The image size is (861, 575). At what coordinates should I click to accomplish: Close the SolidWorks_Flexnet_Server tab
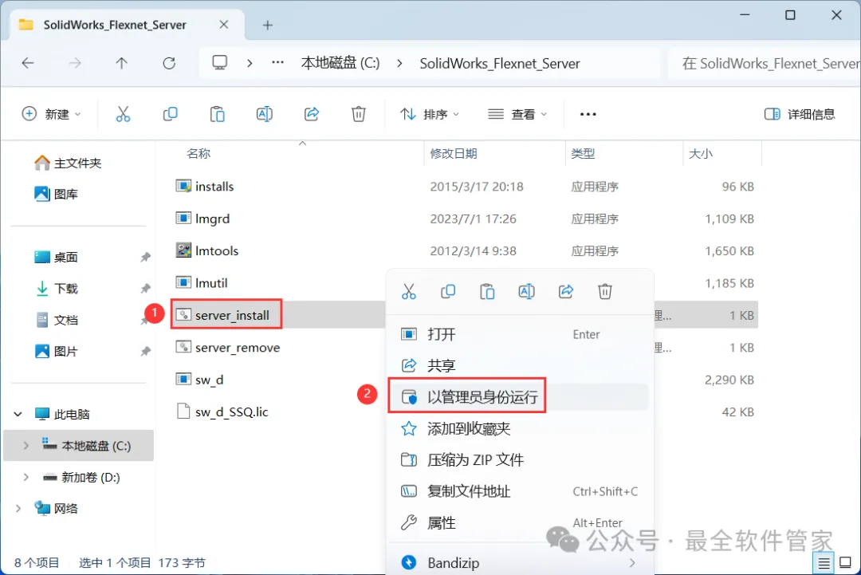pyautogui.click(x=223, y=25)
